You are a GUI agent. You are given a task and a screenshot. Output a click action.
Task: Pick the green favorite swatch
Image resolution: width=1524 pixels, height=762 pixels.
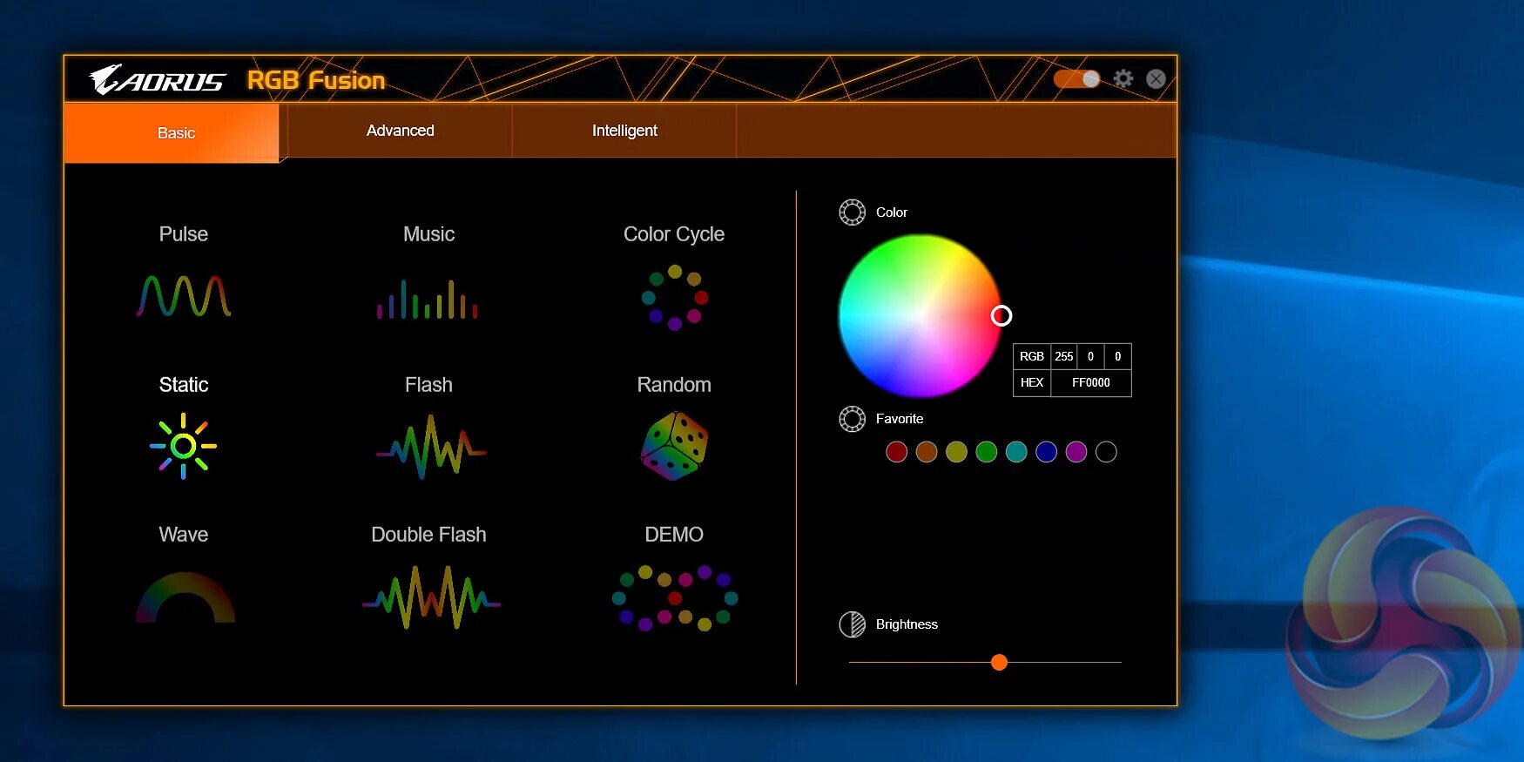(x=987, y=452)
